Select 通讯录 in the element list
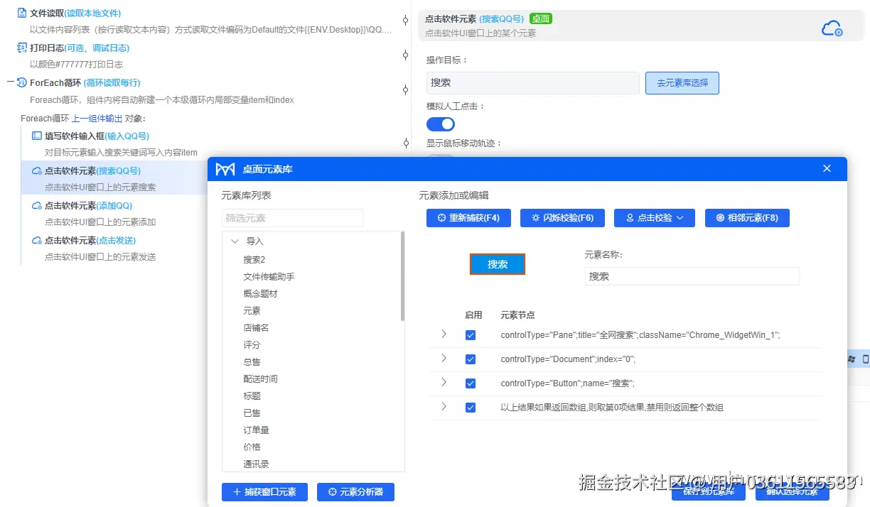This screenshot has height=507, width=870. 256,464
